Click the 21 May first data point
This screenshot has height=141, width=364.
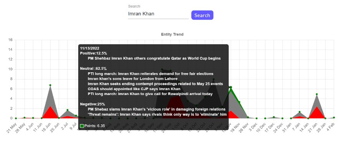point(16,118)
